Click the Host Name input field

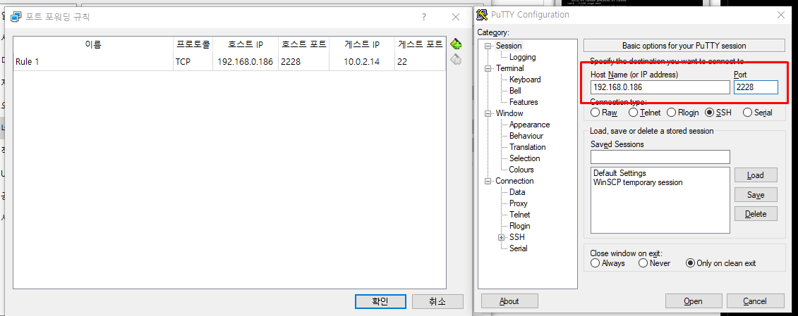point(660,87)
